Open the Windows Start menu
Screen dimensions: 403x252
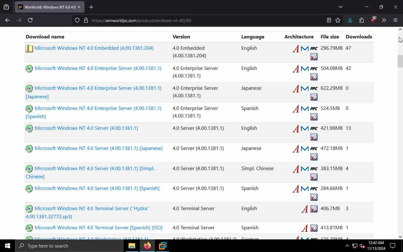click(x=8, y=246)
